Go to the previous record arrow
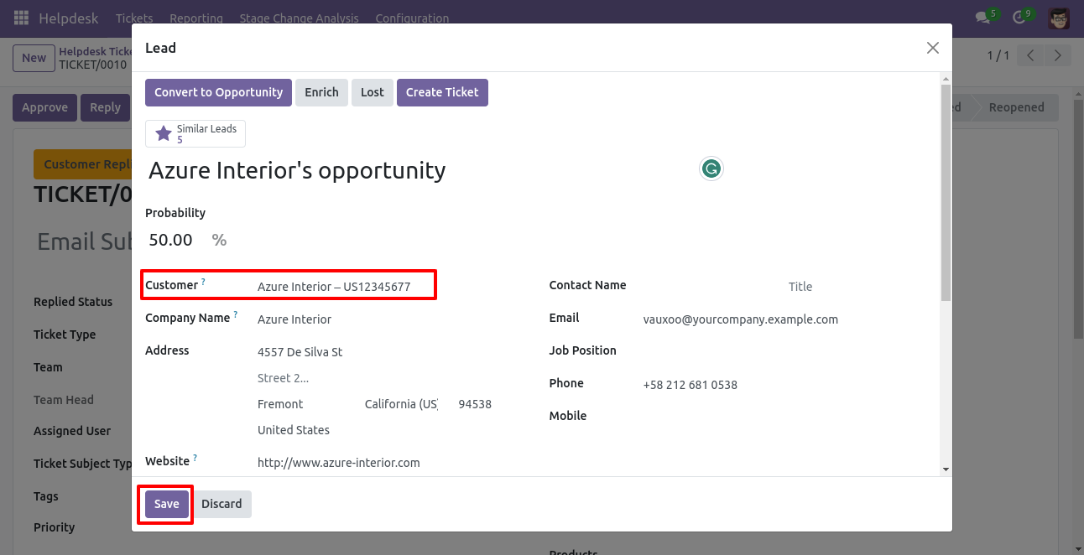This screenshot has height=555, width=1084. tap(1030, 56)
